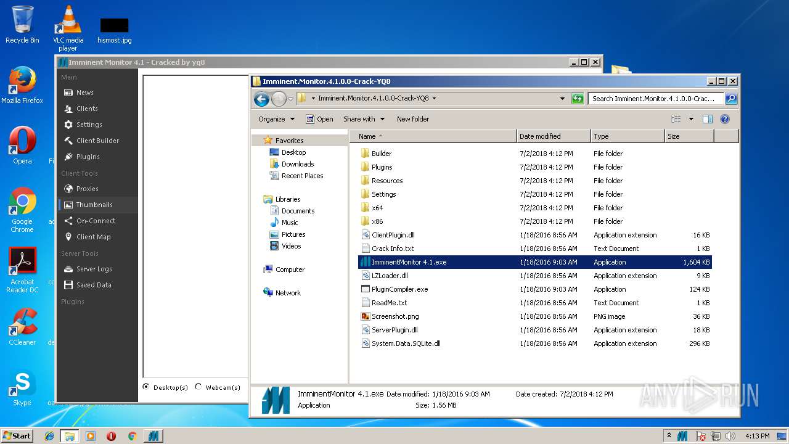The height and width of the screenshot is (444, 789).
Task: Select Screenshot.png file
Action: [395, 316]
